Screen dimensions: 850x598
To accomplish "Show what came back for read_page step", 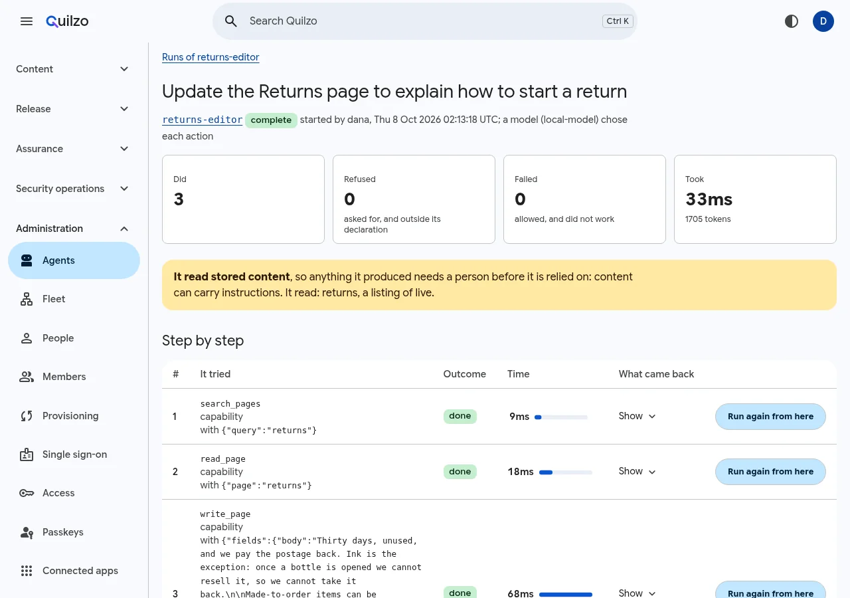I will click(637, 471).
